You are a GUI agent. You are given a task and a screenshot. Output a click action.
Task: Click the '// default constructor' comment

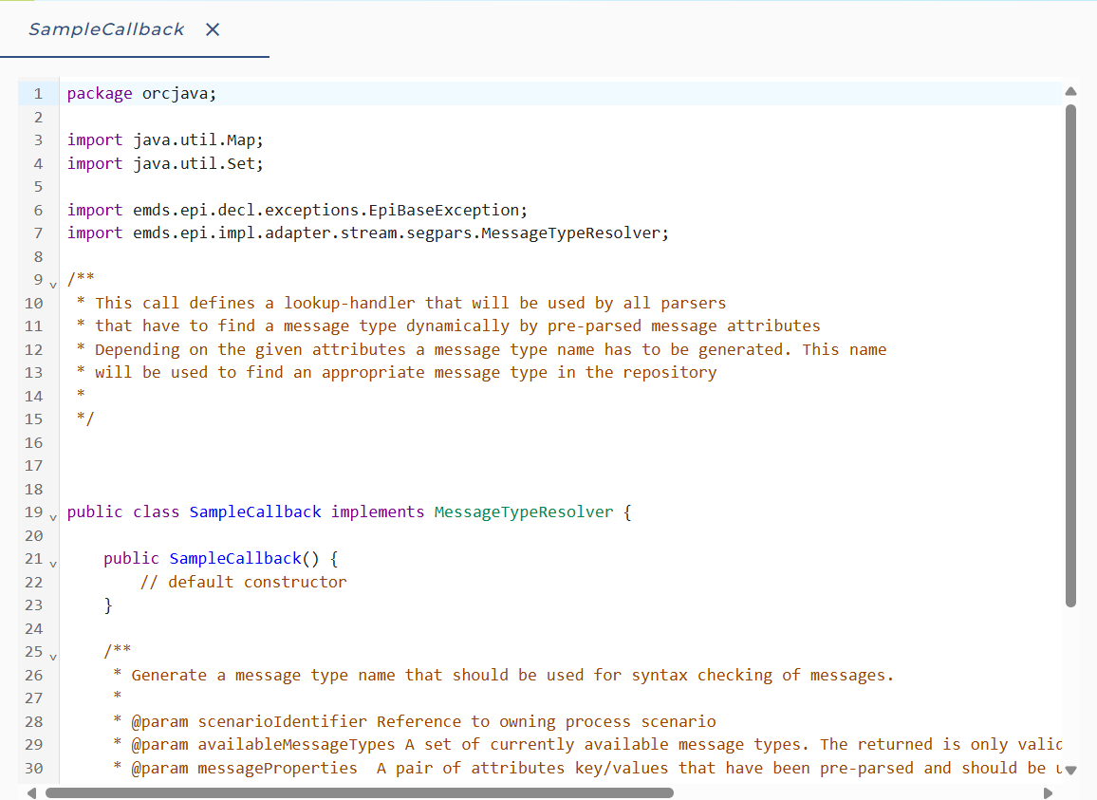pos(244,583)
